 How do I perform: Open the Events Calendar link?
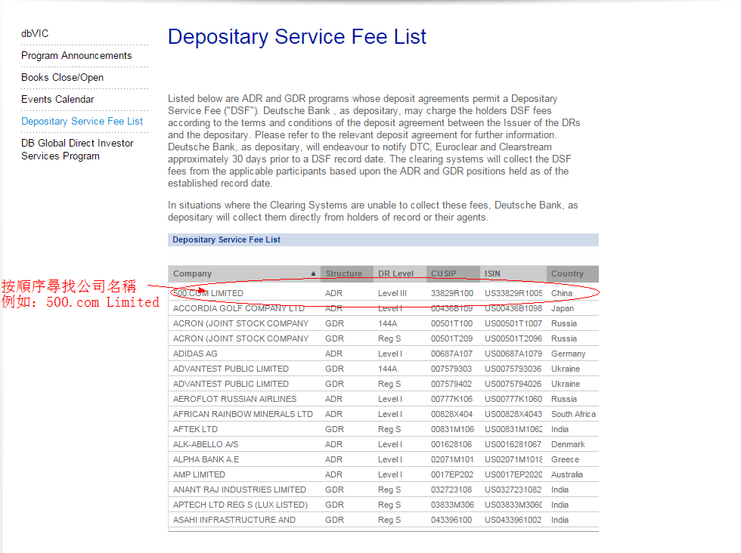pyautogui.click(x=57, y=99)
